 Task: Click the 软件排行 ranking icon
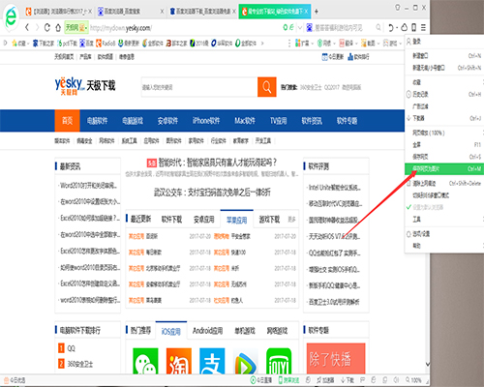click(350, 57)
